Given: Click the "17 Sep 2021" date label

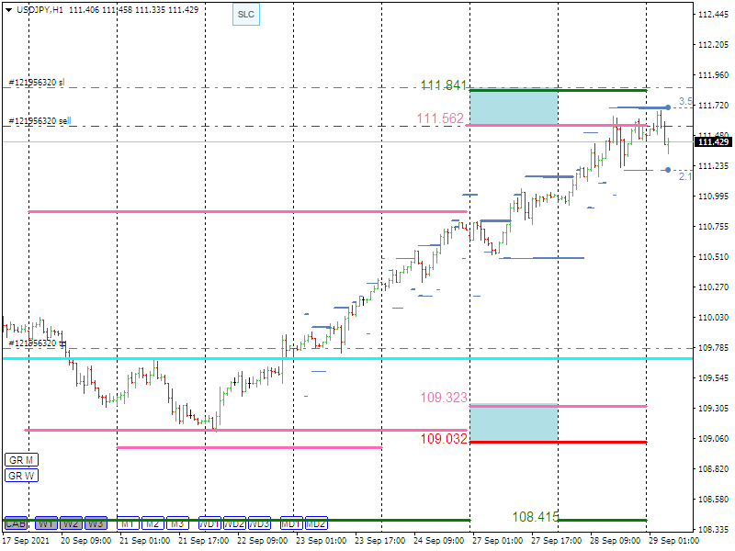Looking at the screenshot, I should (26, 540).
